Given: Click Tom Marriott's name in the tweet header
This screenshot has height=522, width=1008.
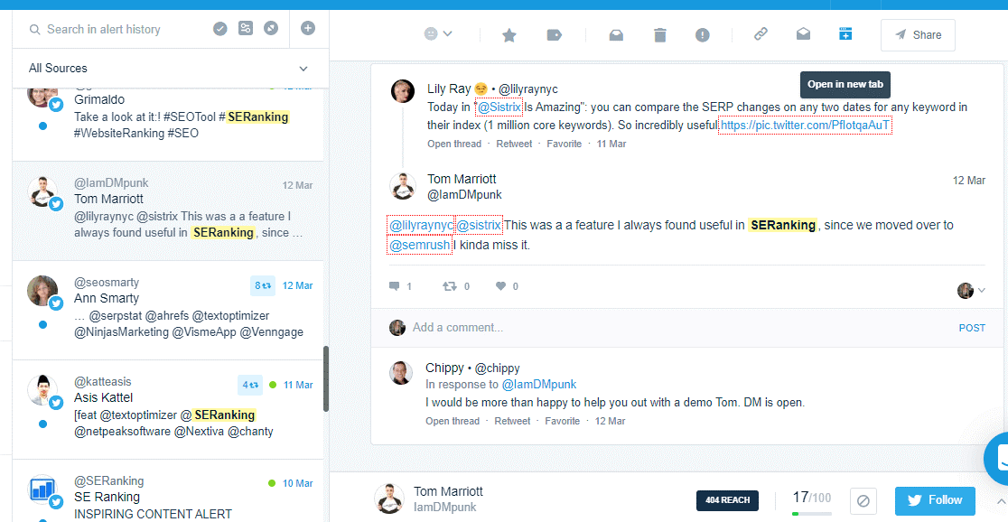Looking at the screenshot, I should tap(462, 180).
